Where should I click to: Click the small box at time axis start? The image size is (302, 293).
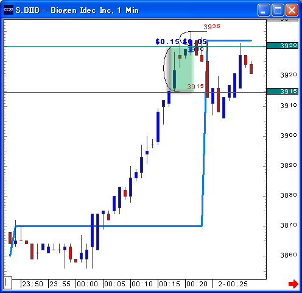tap(8, 283)
